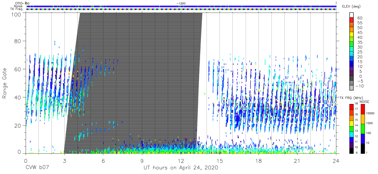This screenshot has width=378, height=174.
Task: Click the red swatch atop the NOISE colorbar
Action: coord(363,109)
